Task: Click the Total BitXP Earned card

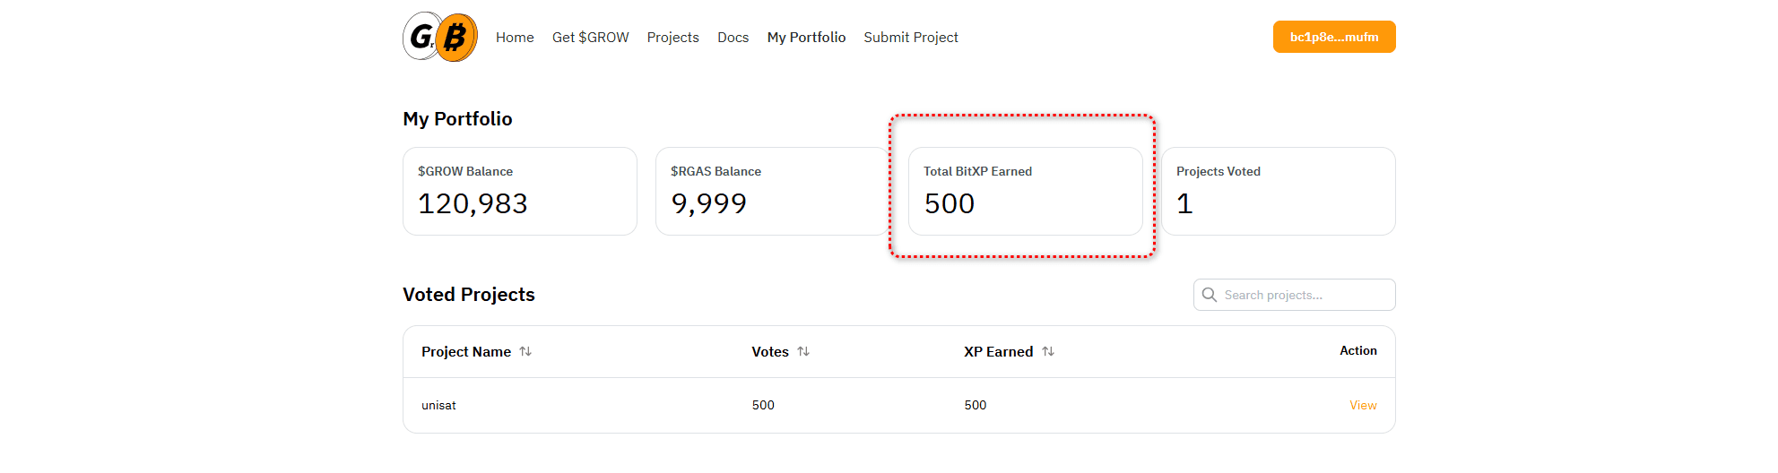Action: [x=1026, y=191]
